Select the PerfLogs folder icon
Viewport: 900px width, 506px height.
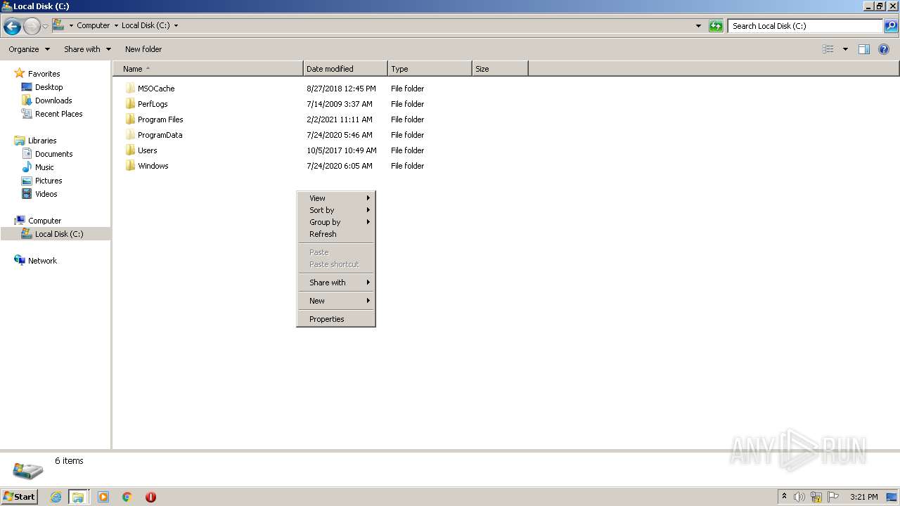tap(130, 104)
